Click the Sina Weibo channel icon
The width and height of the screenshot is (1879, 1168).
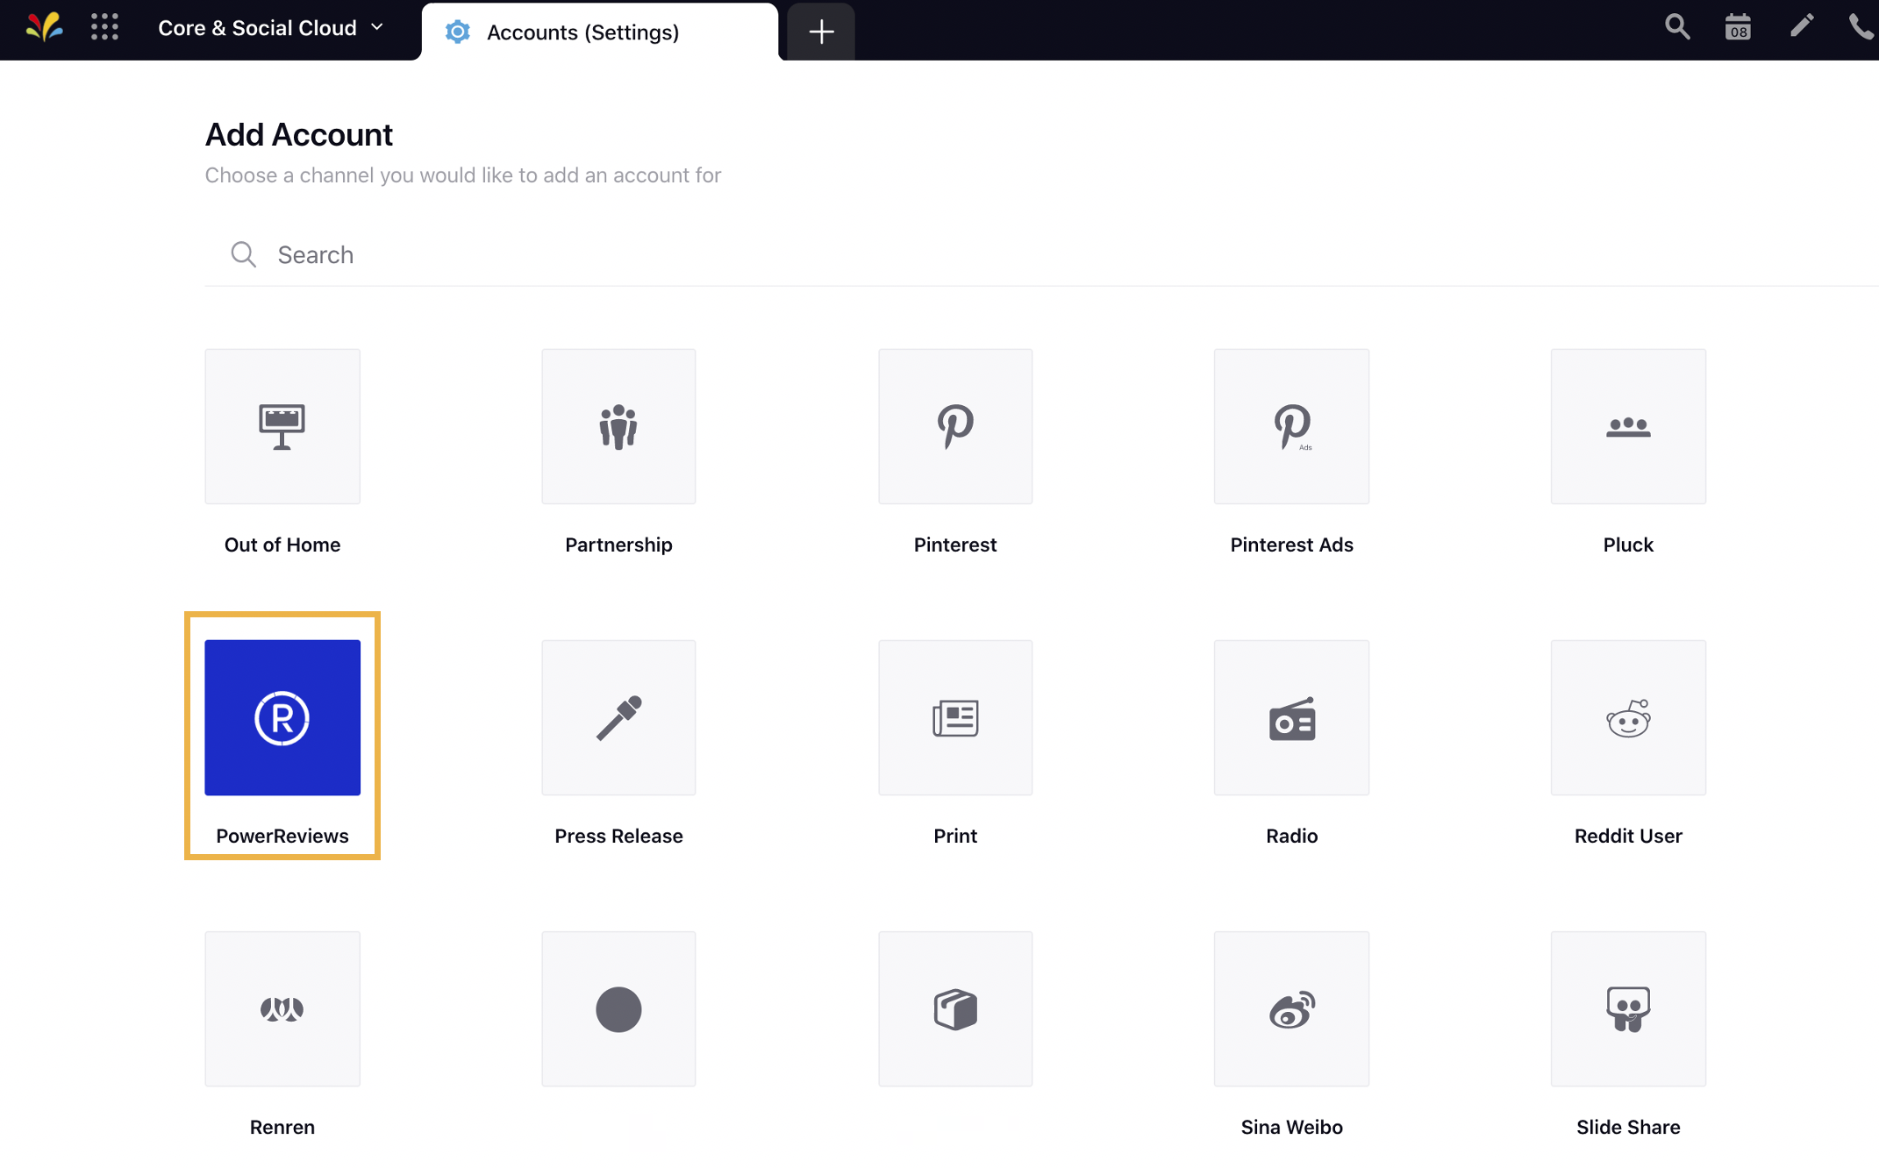[1290, 1008]
